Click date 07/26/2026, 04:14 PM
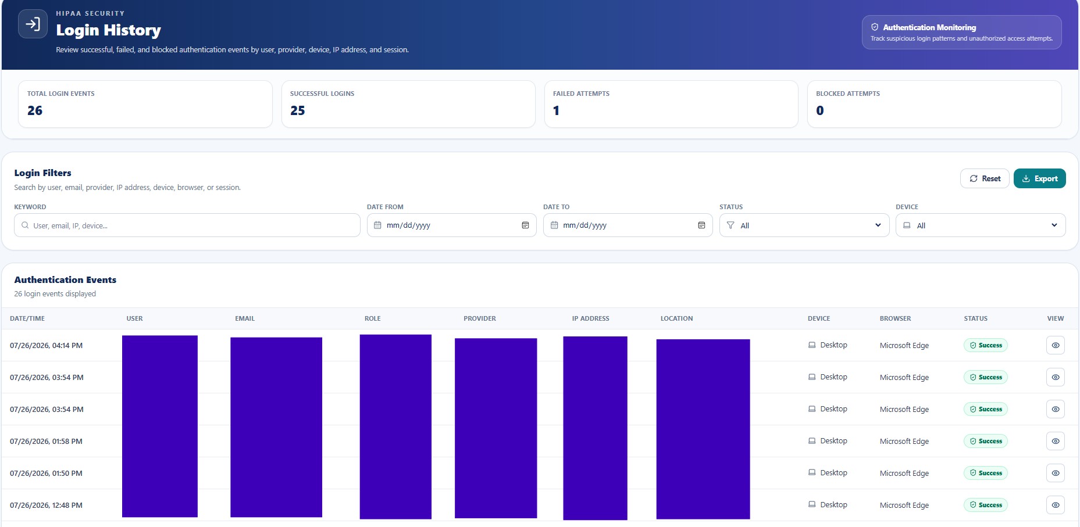 pyautogui.click(x=46, y=345)
